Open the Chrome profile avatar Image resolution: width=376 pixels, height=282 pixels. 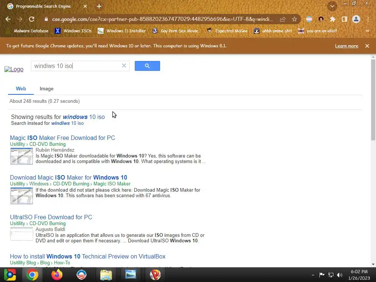(x=356, y=19)
